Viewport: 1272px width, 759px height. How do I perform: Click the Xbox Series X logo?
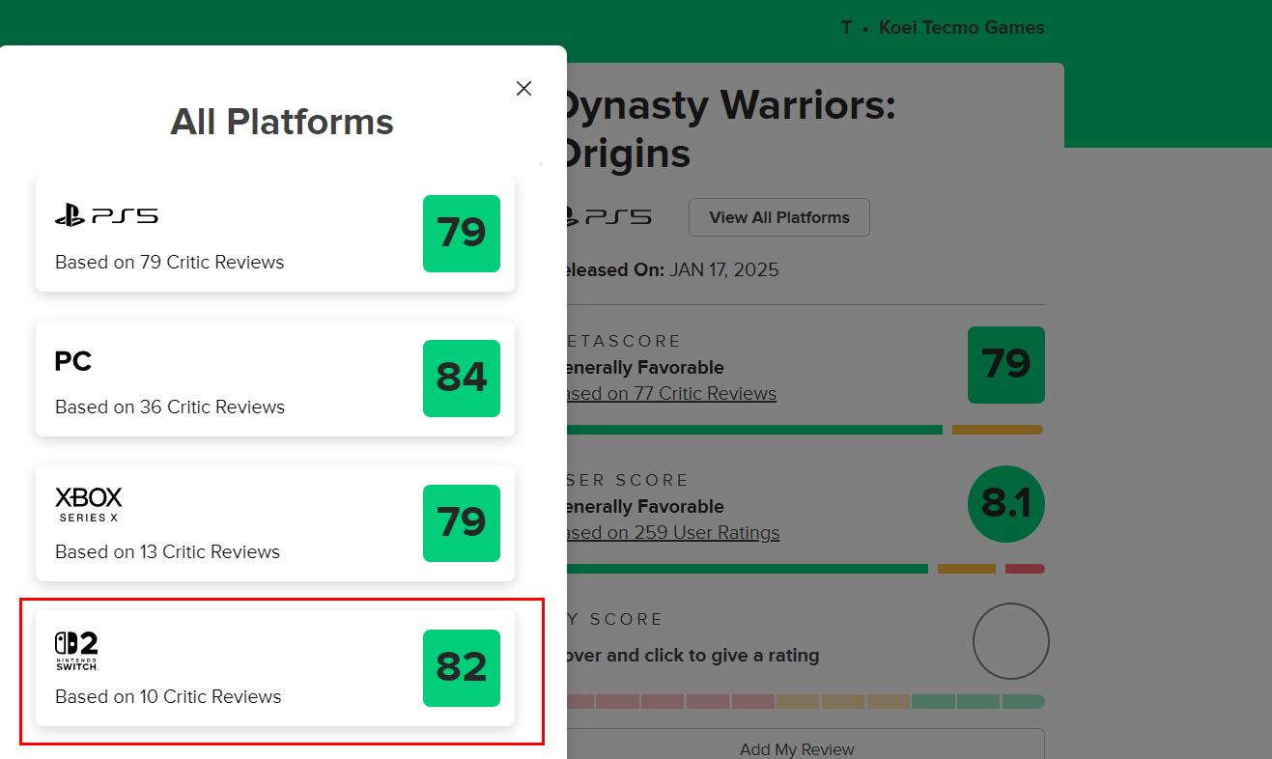[89, 504]
